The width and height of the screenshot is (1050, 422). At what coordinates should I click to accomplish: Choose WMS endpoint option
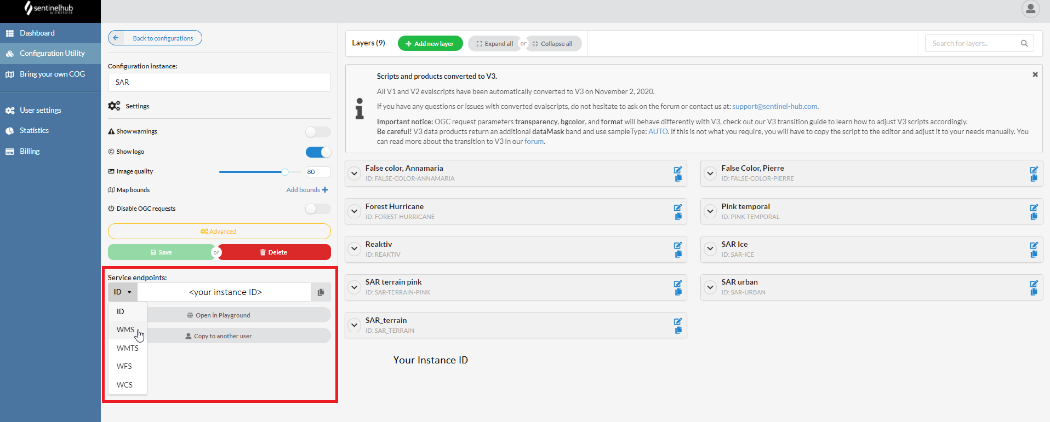tap(128, 329)
